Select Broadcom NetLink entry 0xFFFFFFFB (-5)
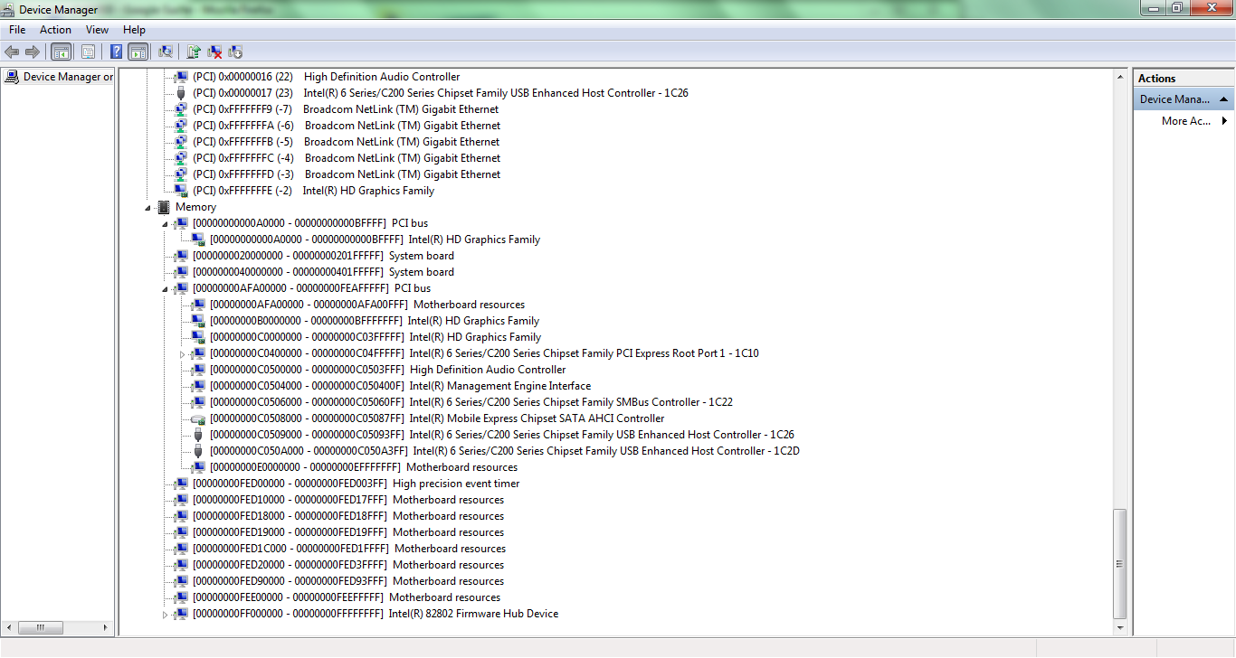Viewport: 1236px width, 658px height. [346, 142]
